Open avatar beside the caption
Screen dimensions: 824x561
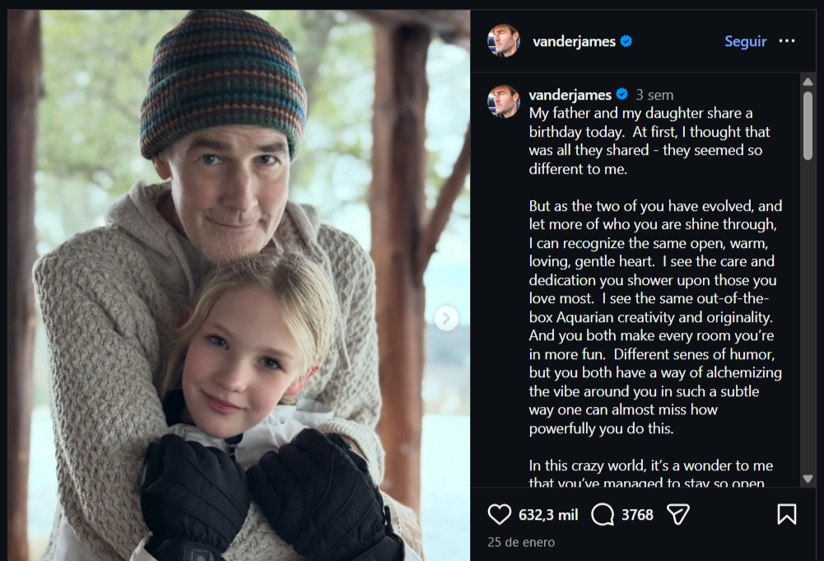tap(504, 101)
